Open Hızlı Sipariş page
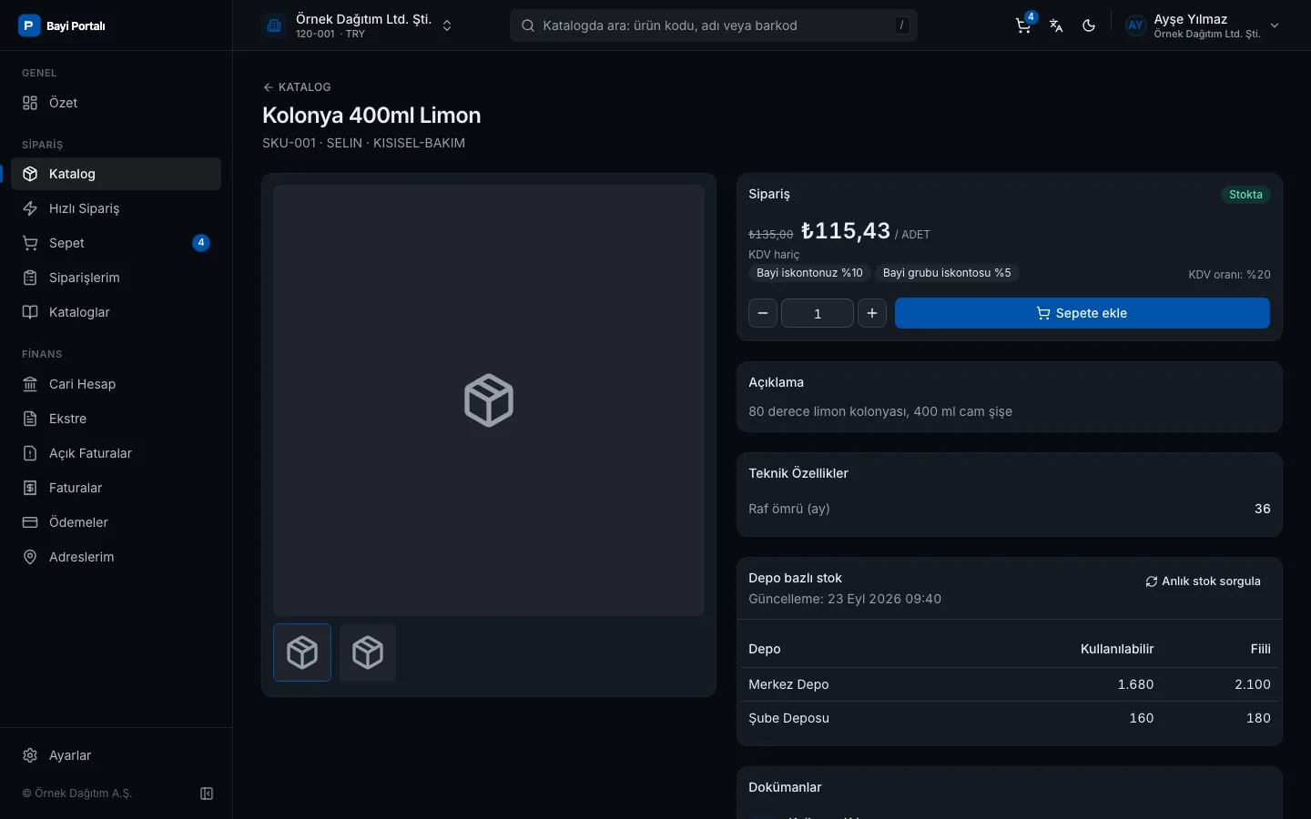This screenshot has height=819, width=1311. [x=116, y=208]
